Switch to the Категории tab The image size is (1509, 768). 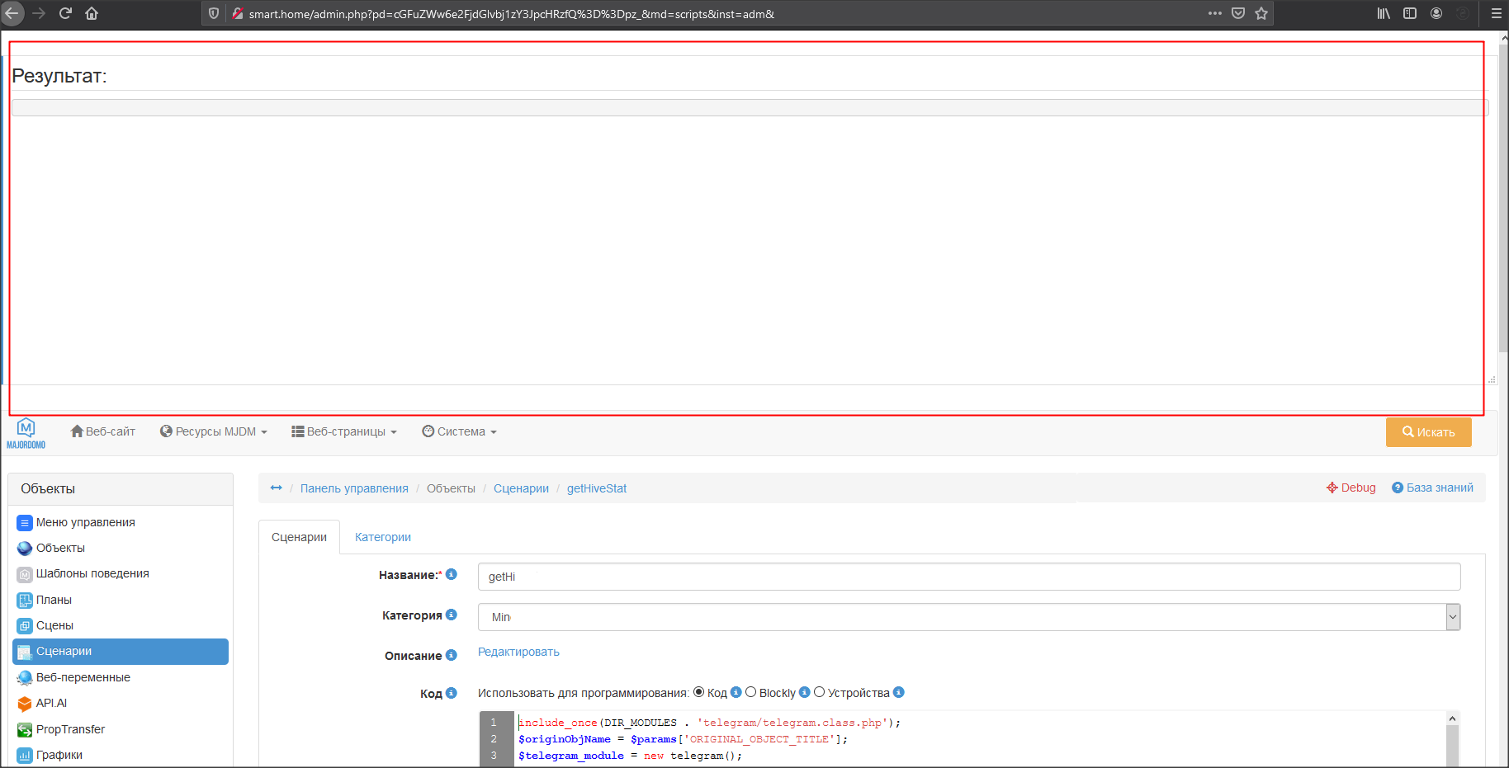(x=383, y=537)
